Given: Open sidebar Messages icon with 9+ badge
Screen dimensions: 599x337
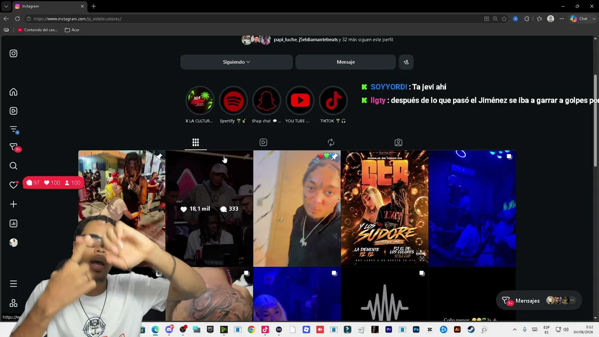Looking at the screenshot, I should pos(14,147).
